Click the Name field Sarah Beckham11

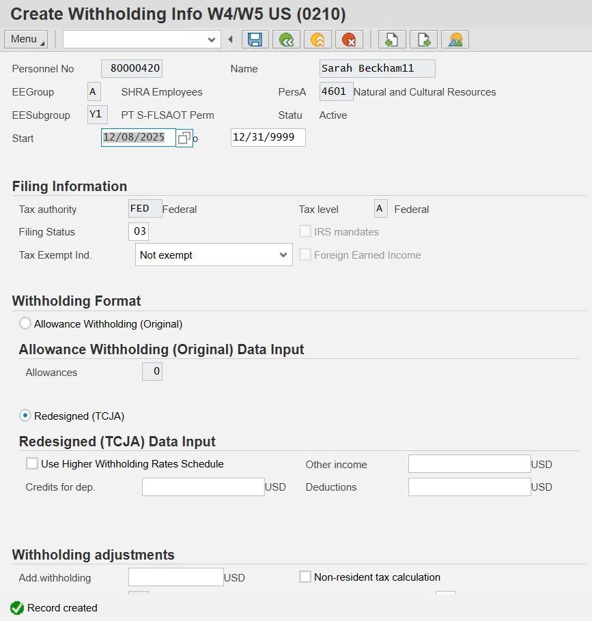pyautogui.click(x=377, y=68)
